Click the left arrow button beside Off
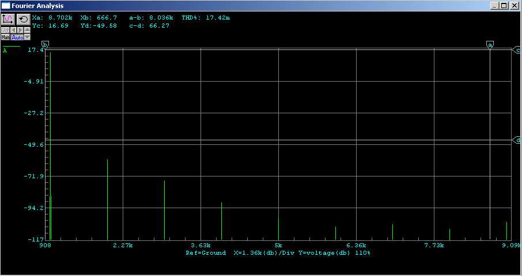This screenshot has height=276, width=522. coord(13,30)
